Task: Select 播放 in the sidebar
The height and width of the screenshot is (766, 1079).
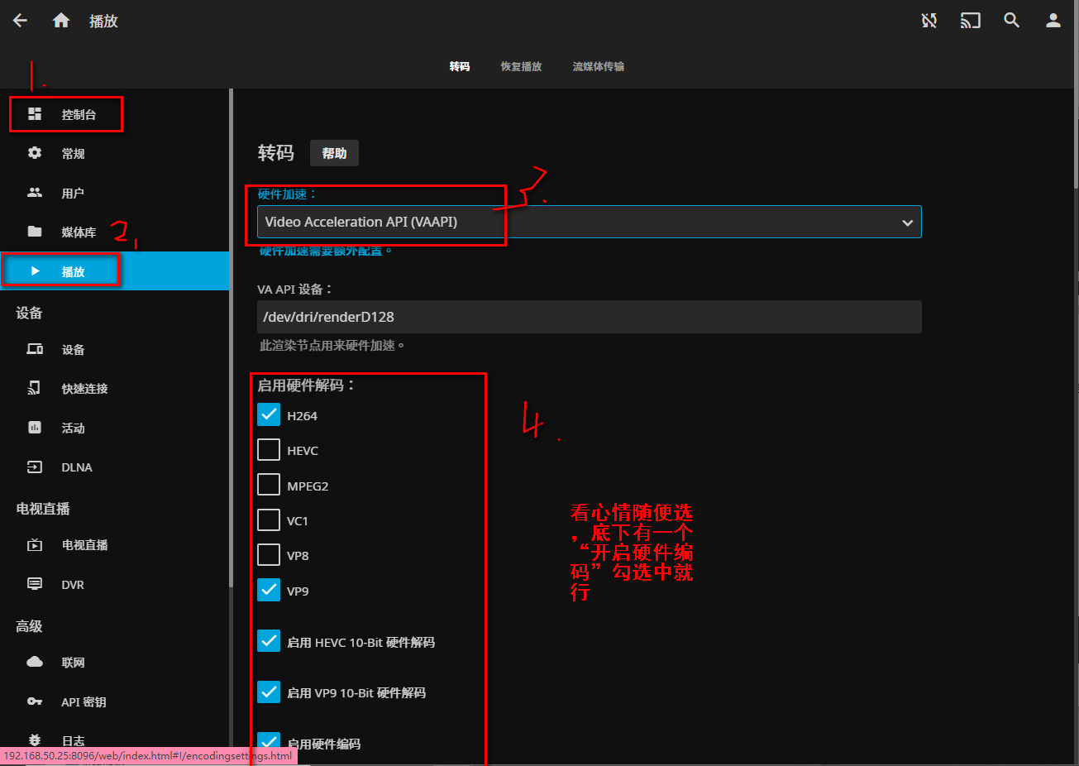Action: click(114, 271)
